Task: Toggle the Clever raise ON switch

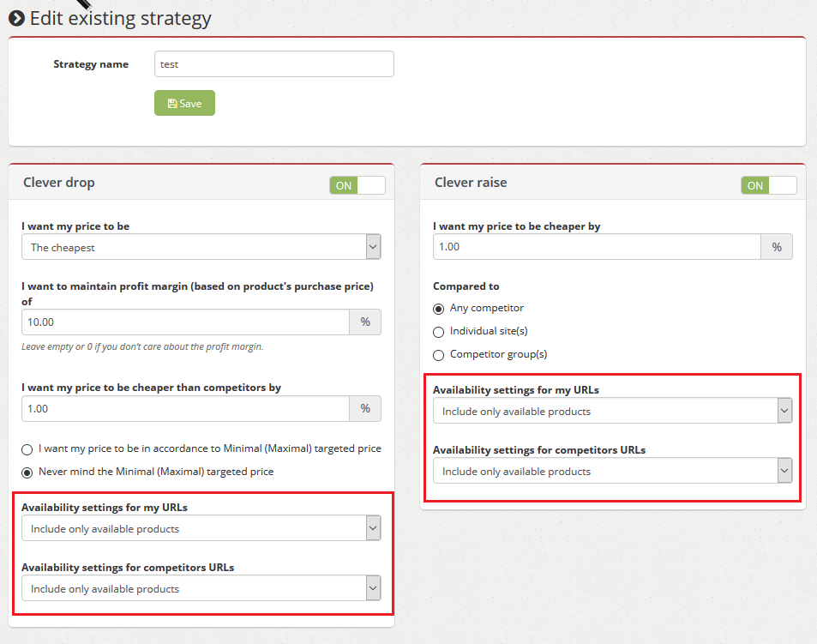Action: click(769, 185)
